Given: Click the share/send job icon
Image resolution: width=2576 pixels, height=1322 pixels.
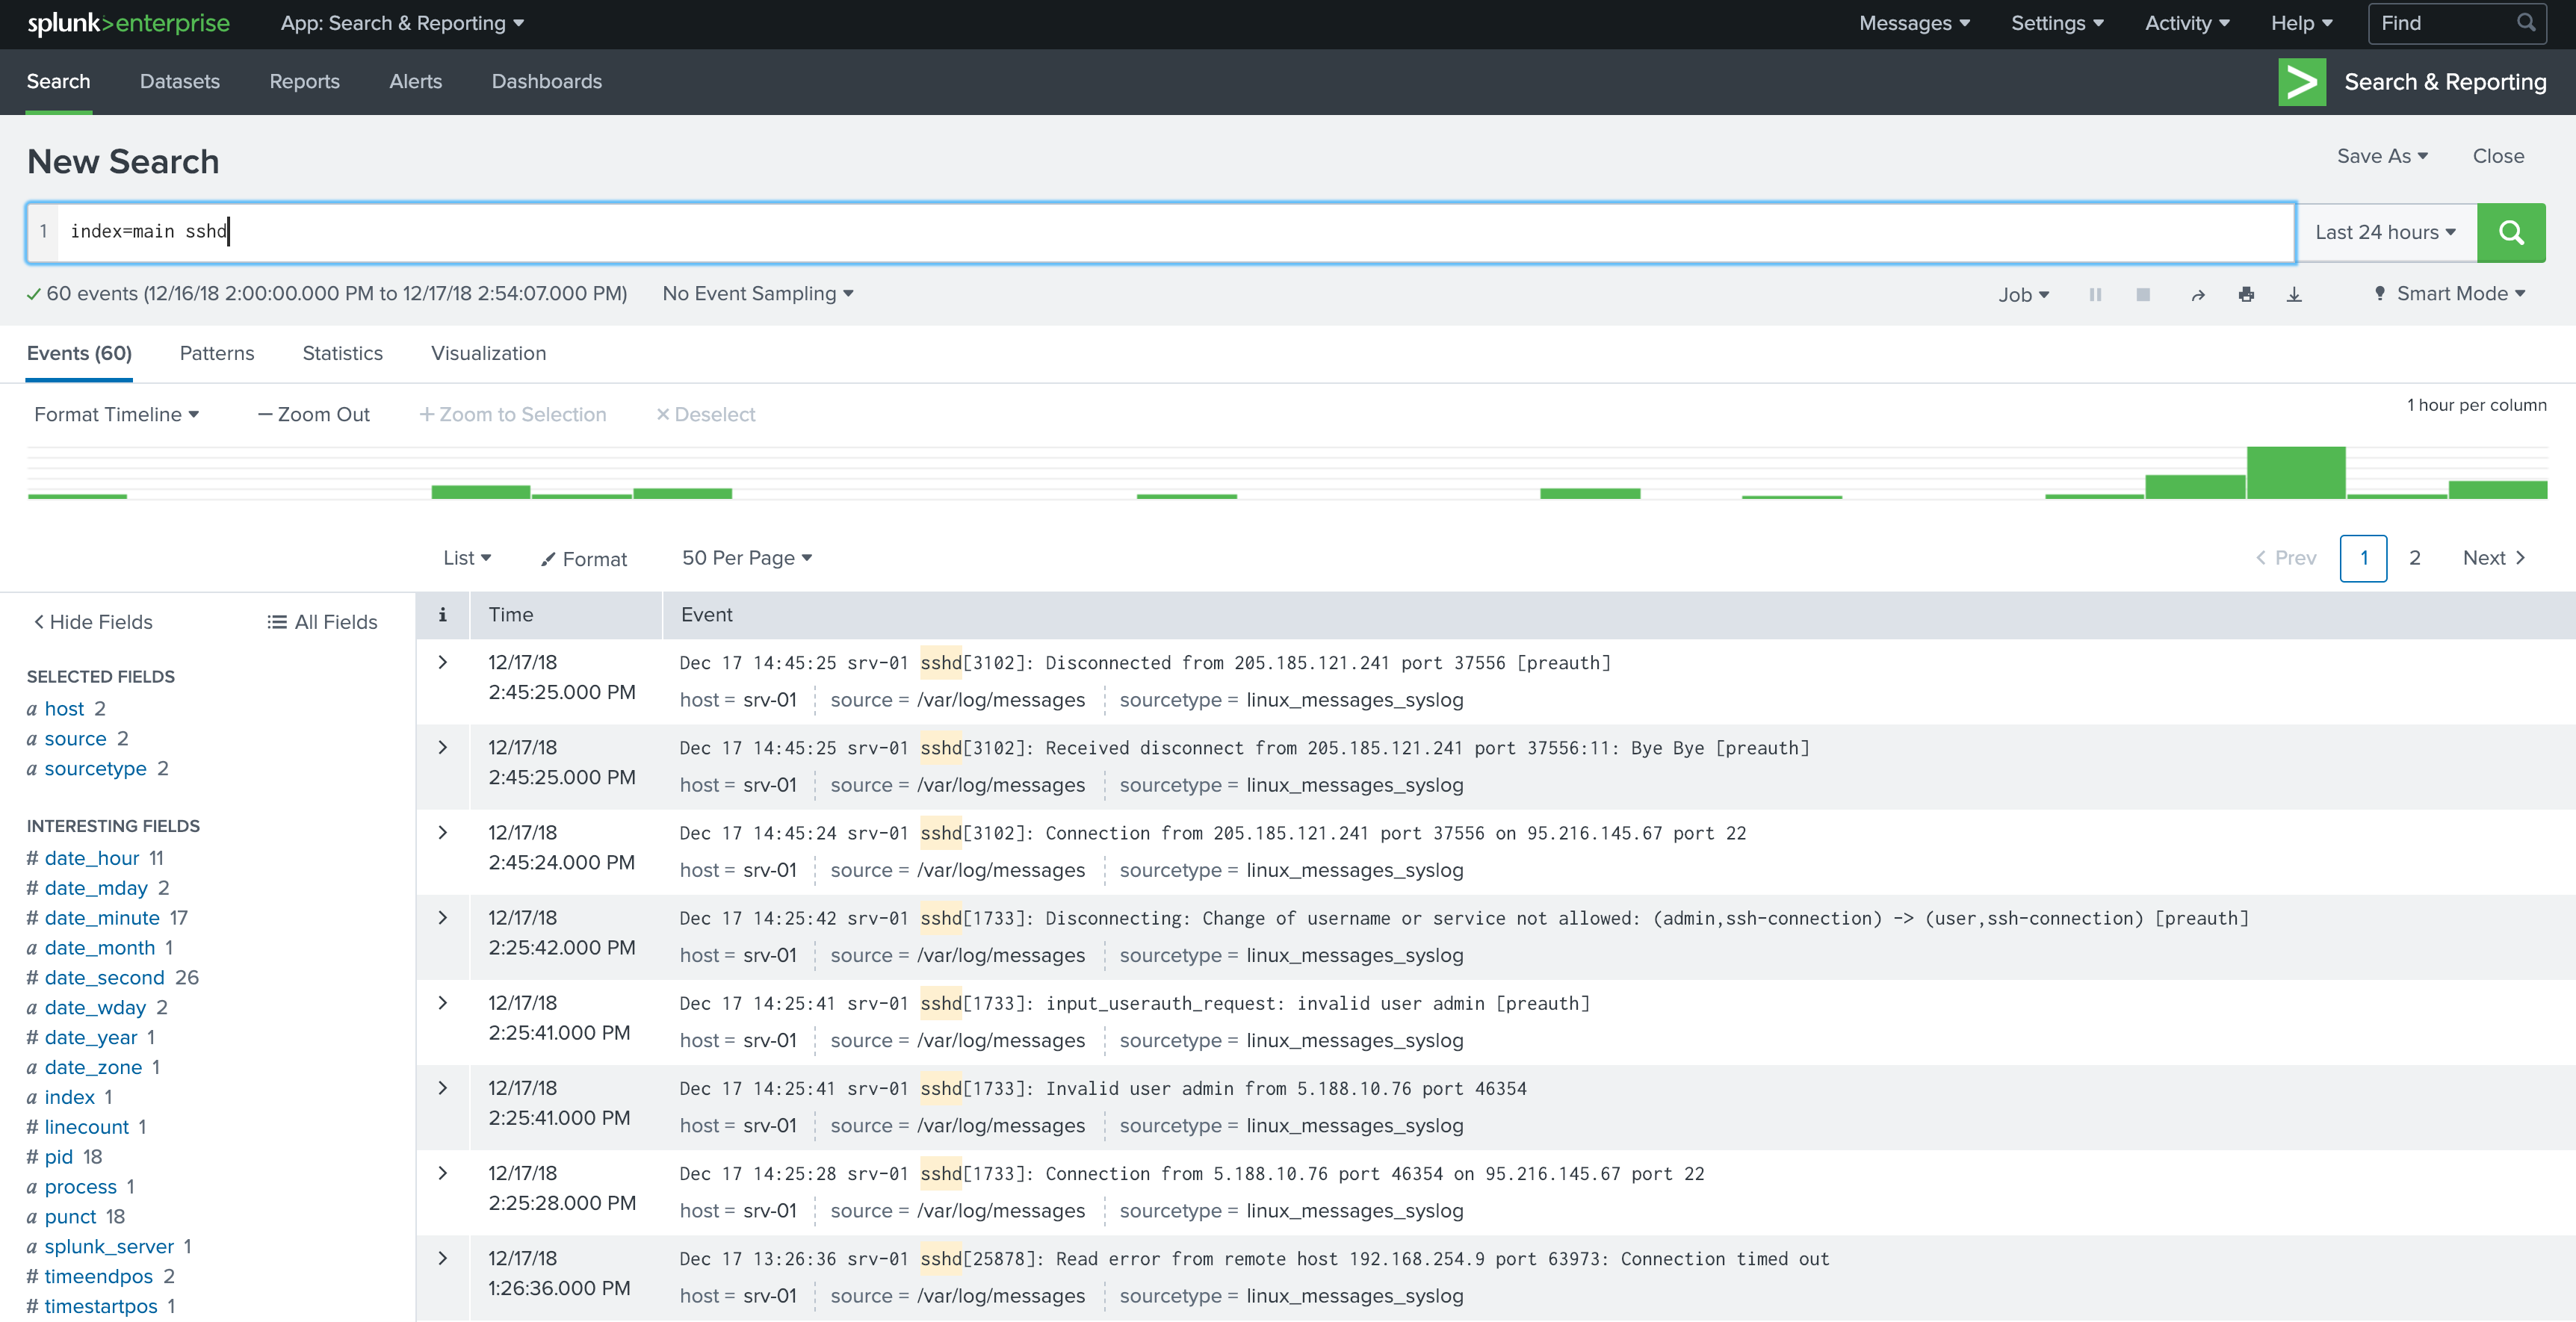Looking at the screenshot, I should click(x=2196, y=294).
